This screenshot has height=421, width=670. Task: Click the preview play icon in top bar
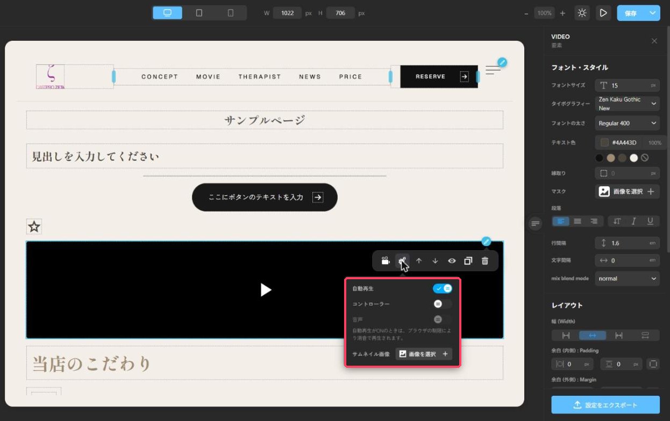(x=603, y=13)
